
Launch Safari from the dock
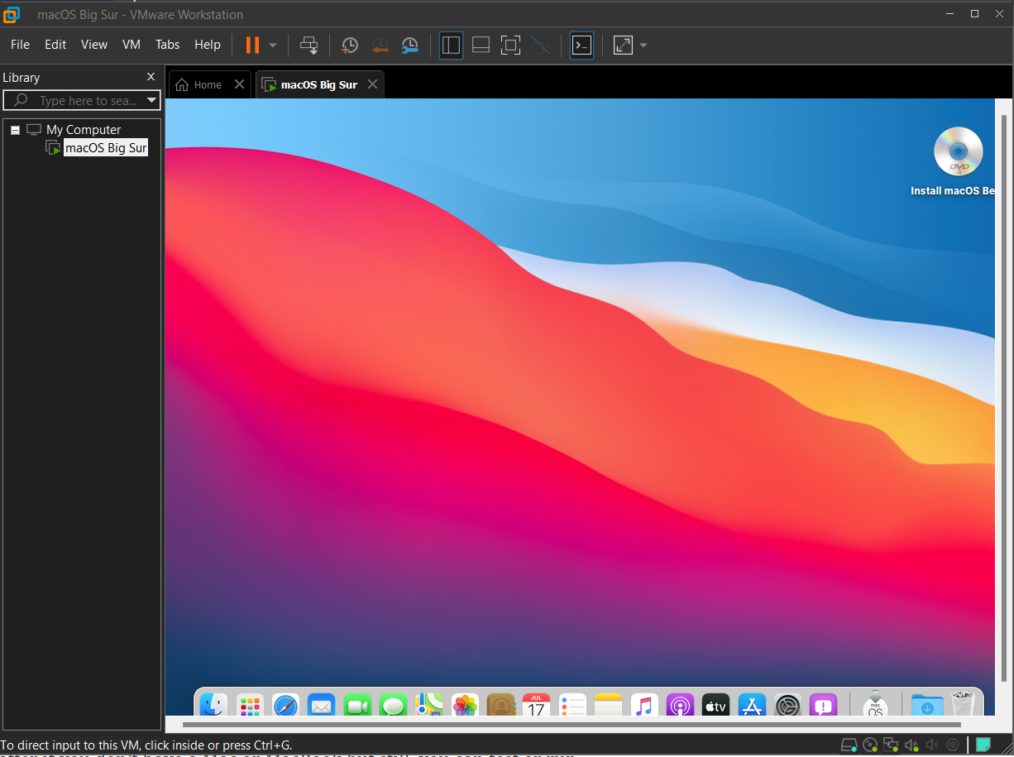[x=285, y=705]
